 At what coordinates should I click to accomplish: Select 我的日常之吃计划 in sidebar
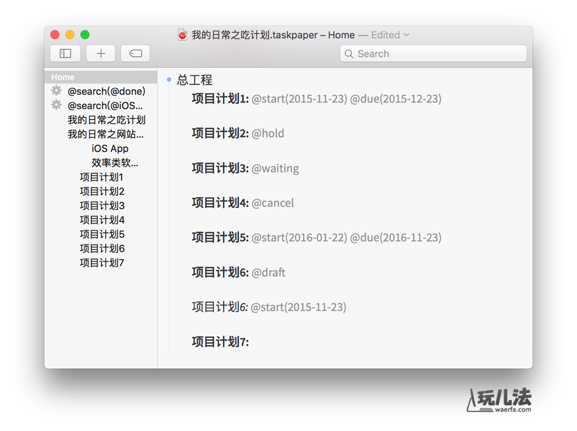106,120
